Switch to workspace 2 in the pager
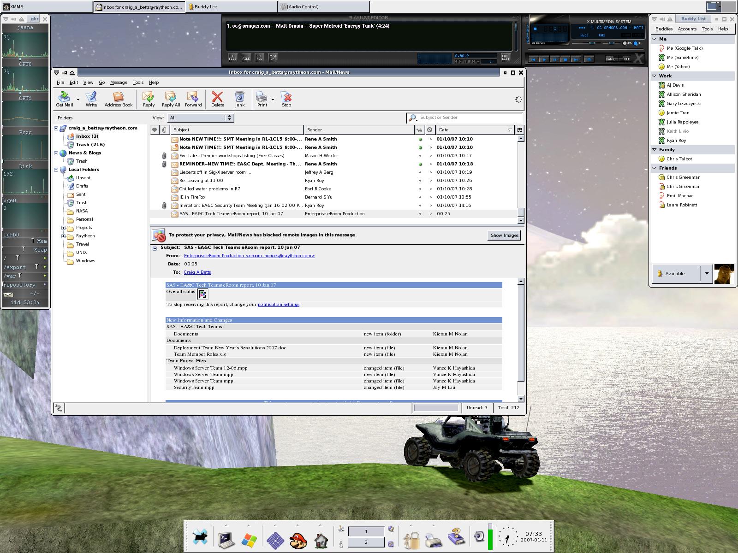 click(366, 542)
